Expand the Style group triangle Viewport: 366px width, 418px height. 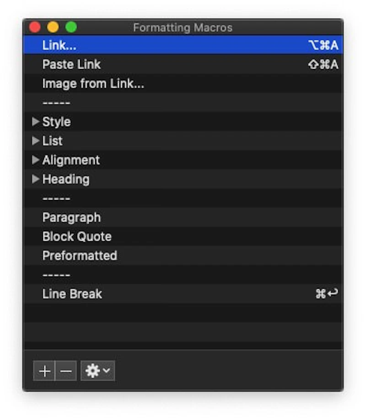click(36, 122)
